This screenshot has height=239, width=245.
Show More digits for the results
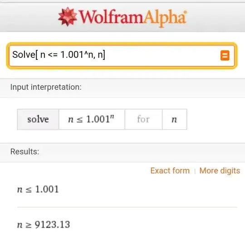click(x=220, y=171)
